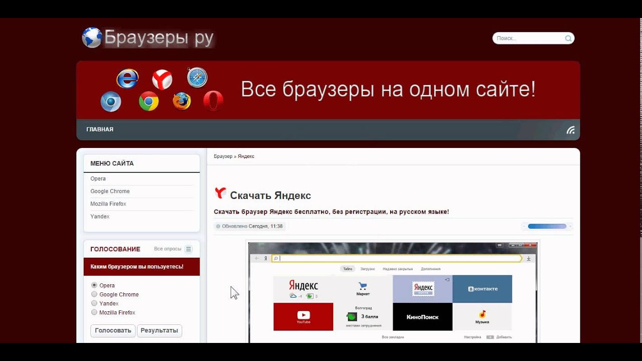Open Yandex in the site menu
642x361 pixels.
pos(100,217)
